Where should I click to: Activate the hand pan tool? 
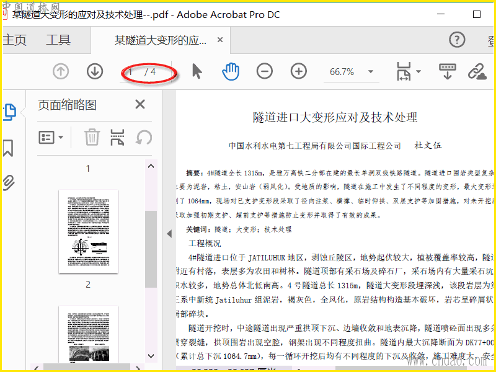coord(231,71)
